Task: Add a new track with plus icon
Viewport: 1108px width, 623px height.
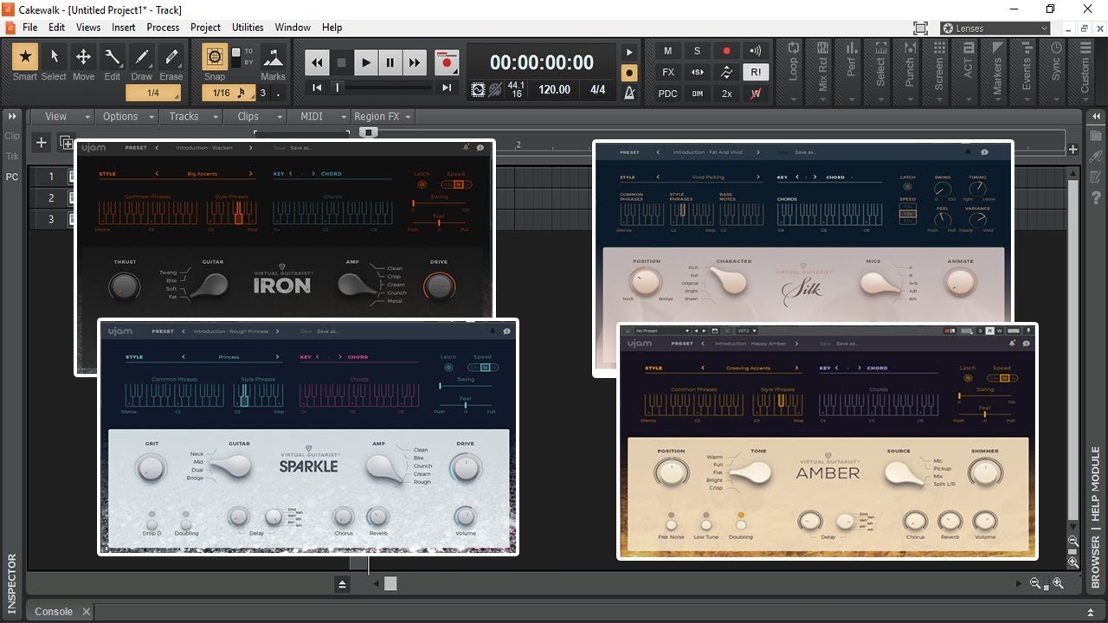Action: pyautogui.click(x=41, y=143)
